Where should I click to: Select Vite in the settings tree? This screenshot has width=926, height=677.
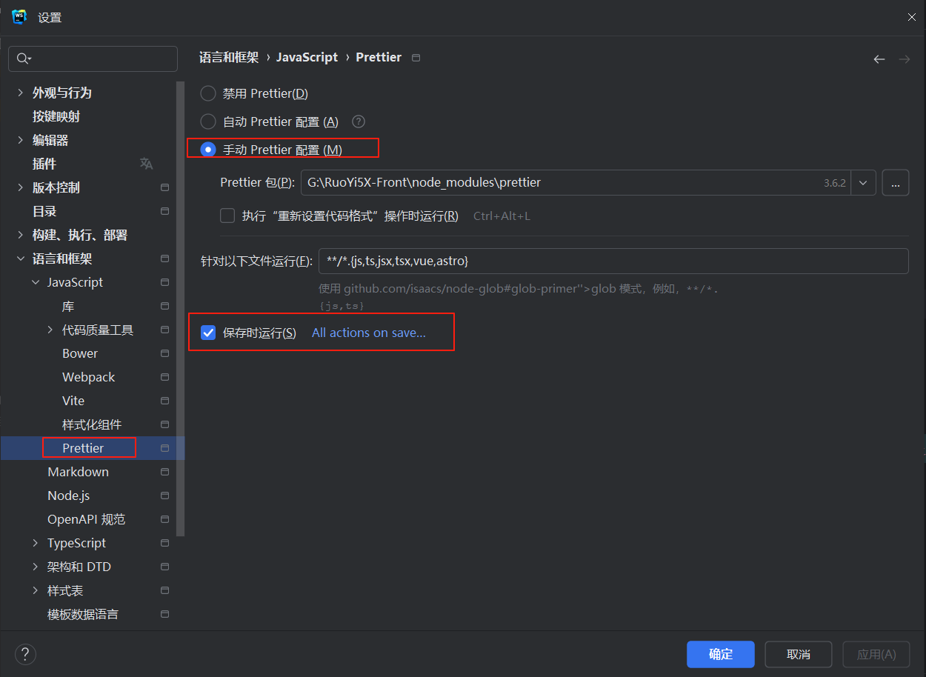pyautogui.click(x=73, y=401)
